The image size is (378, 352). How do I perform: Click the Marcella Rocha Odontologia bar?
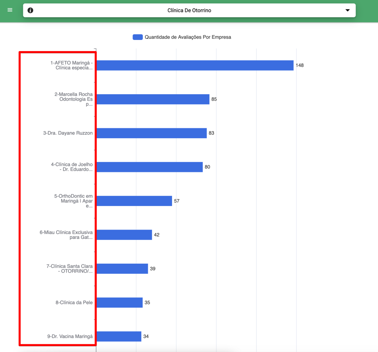pos(153,99)
